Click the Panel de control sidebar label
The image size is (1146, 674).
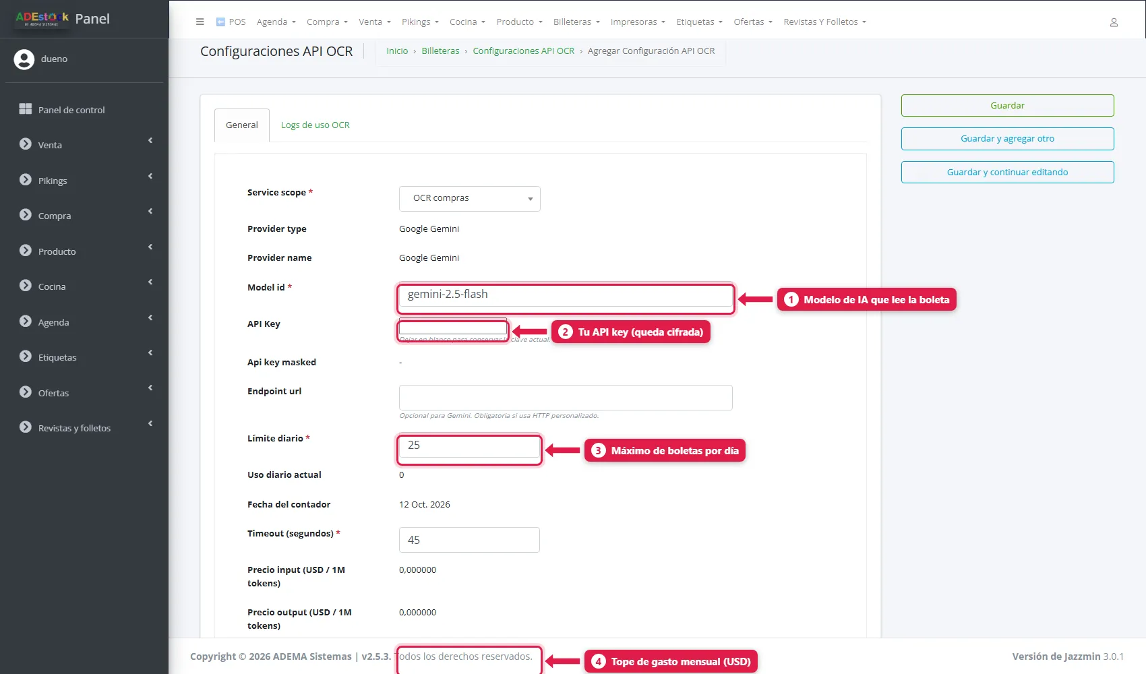[x=71, y=111]
